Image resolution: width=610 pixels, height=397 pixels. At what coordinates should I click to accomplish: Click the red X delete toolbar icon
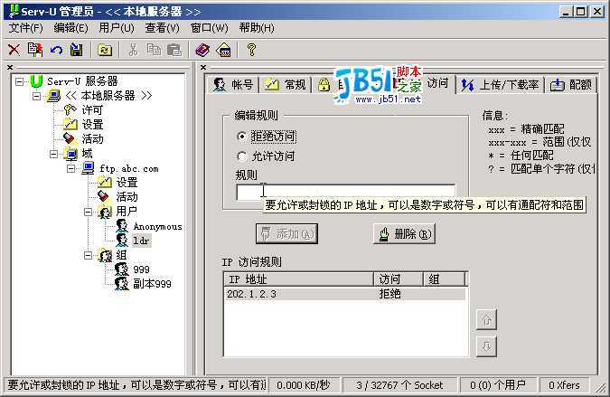[x=14, y=50]
